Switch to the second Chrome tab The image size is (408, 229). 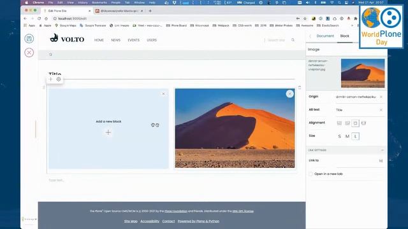(119, 11)
